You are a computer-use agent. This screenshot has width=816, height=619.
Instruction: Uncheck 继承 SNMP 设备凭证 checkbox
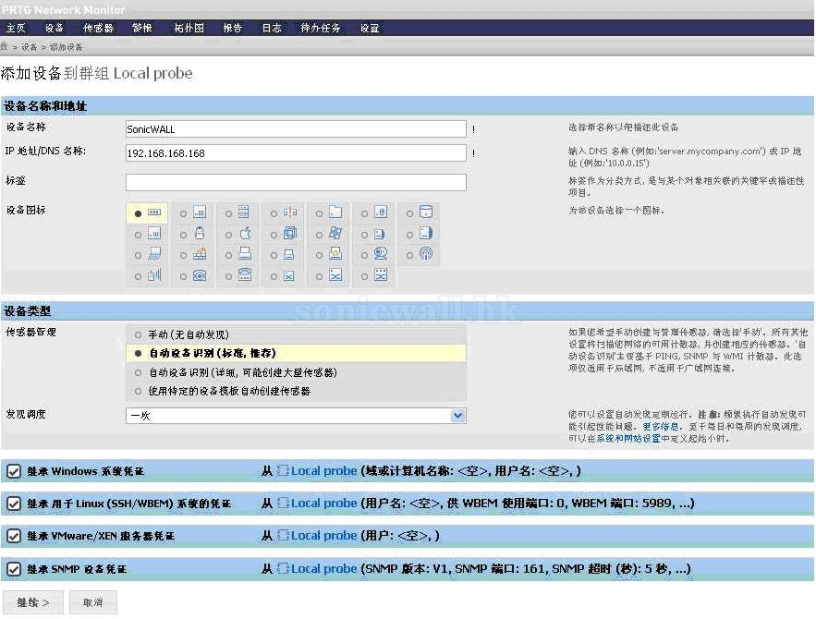pyautogui.click(x=14, y=569)
